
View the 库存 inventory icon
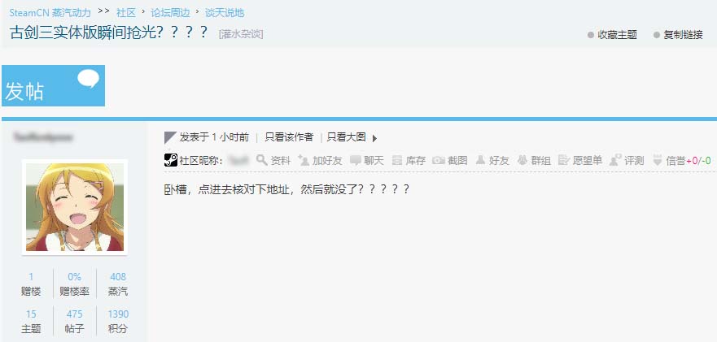[397, 160]
